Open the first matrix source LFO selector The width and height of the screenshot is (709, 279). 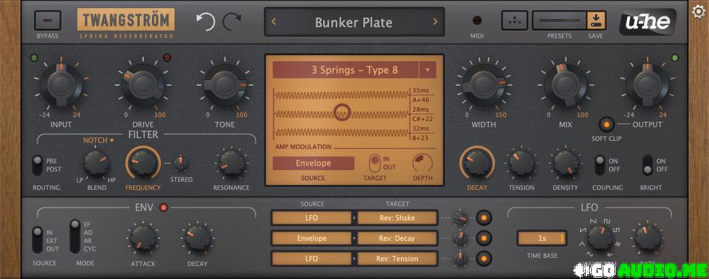pyautogui.click(x=312, y=218)
